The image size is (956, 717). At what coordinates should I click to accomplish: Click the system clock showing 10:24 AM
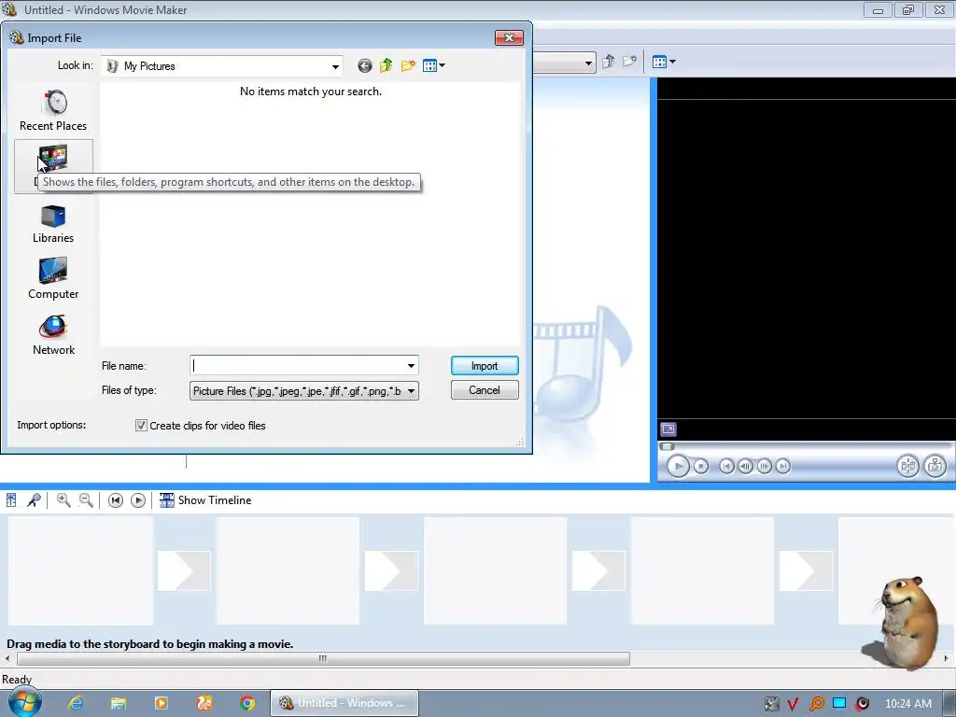point(907,704)
